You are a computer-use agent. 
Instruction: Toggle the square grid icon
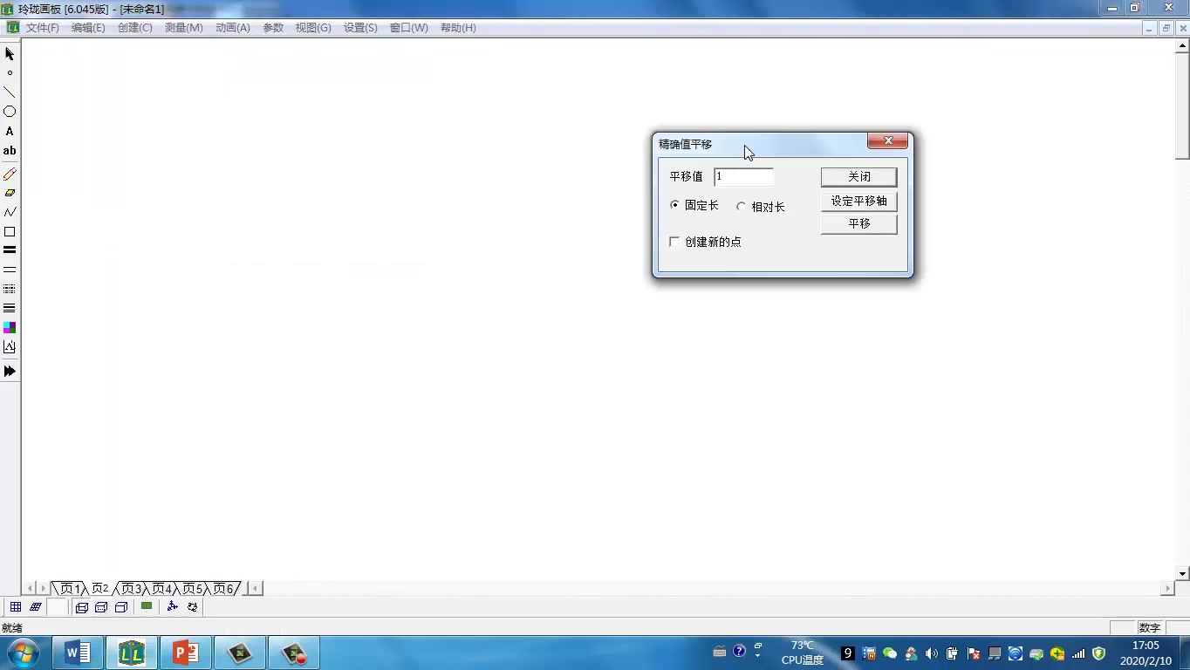tap(16, 607)
